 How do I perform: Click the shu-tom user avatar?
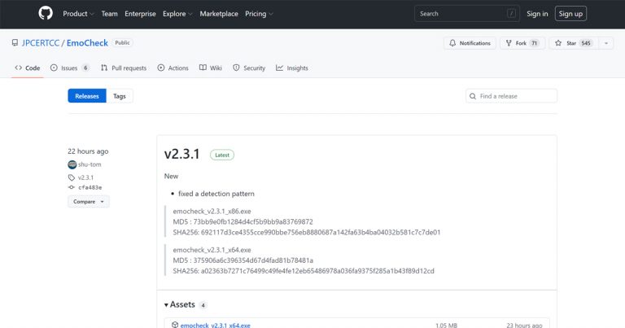tap(72, 164)
